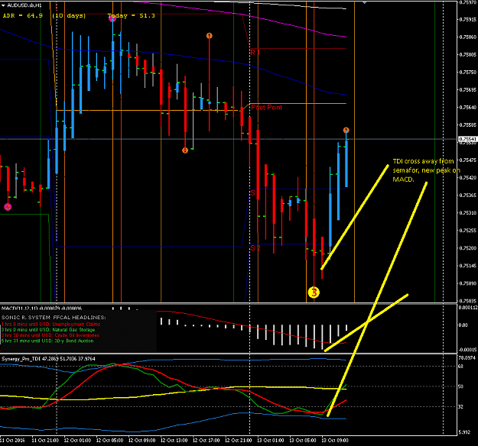478x446 pixels.
Task: Click the 'Pivot Point' level label
Action: (x=266, y=108)
